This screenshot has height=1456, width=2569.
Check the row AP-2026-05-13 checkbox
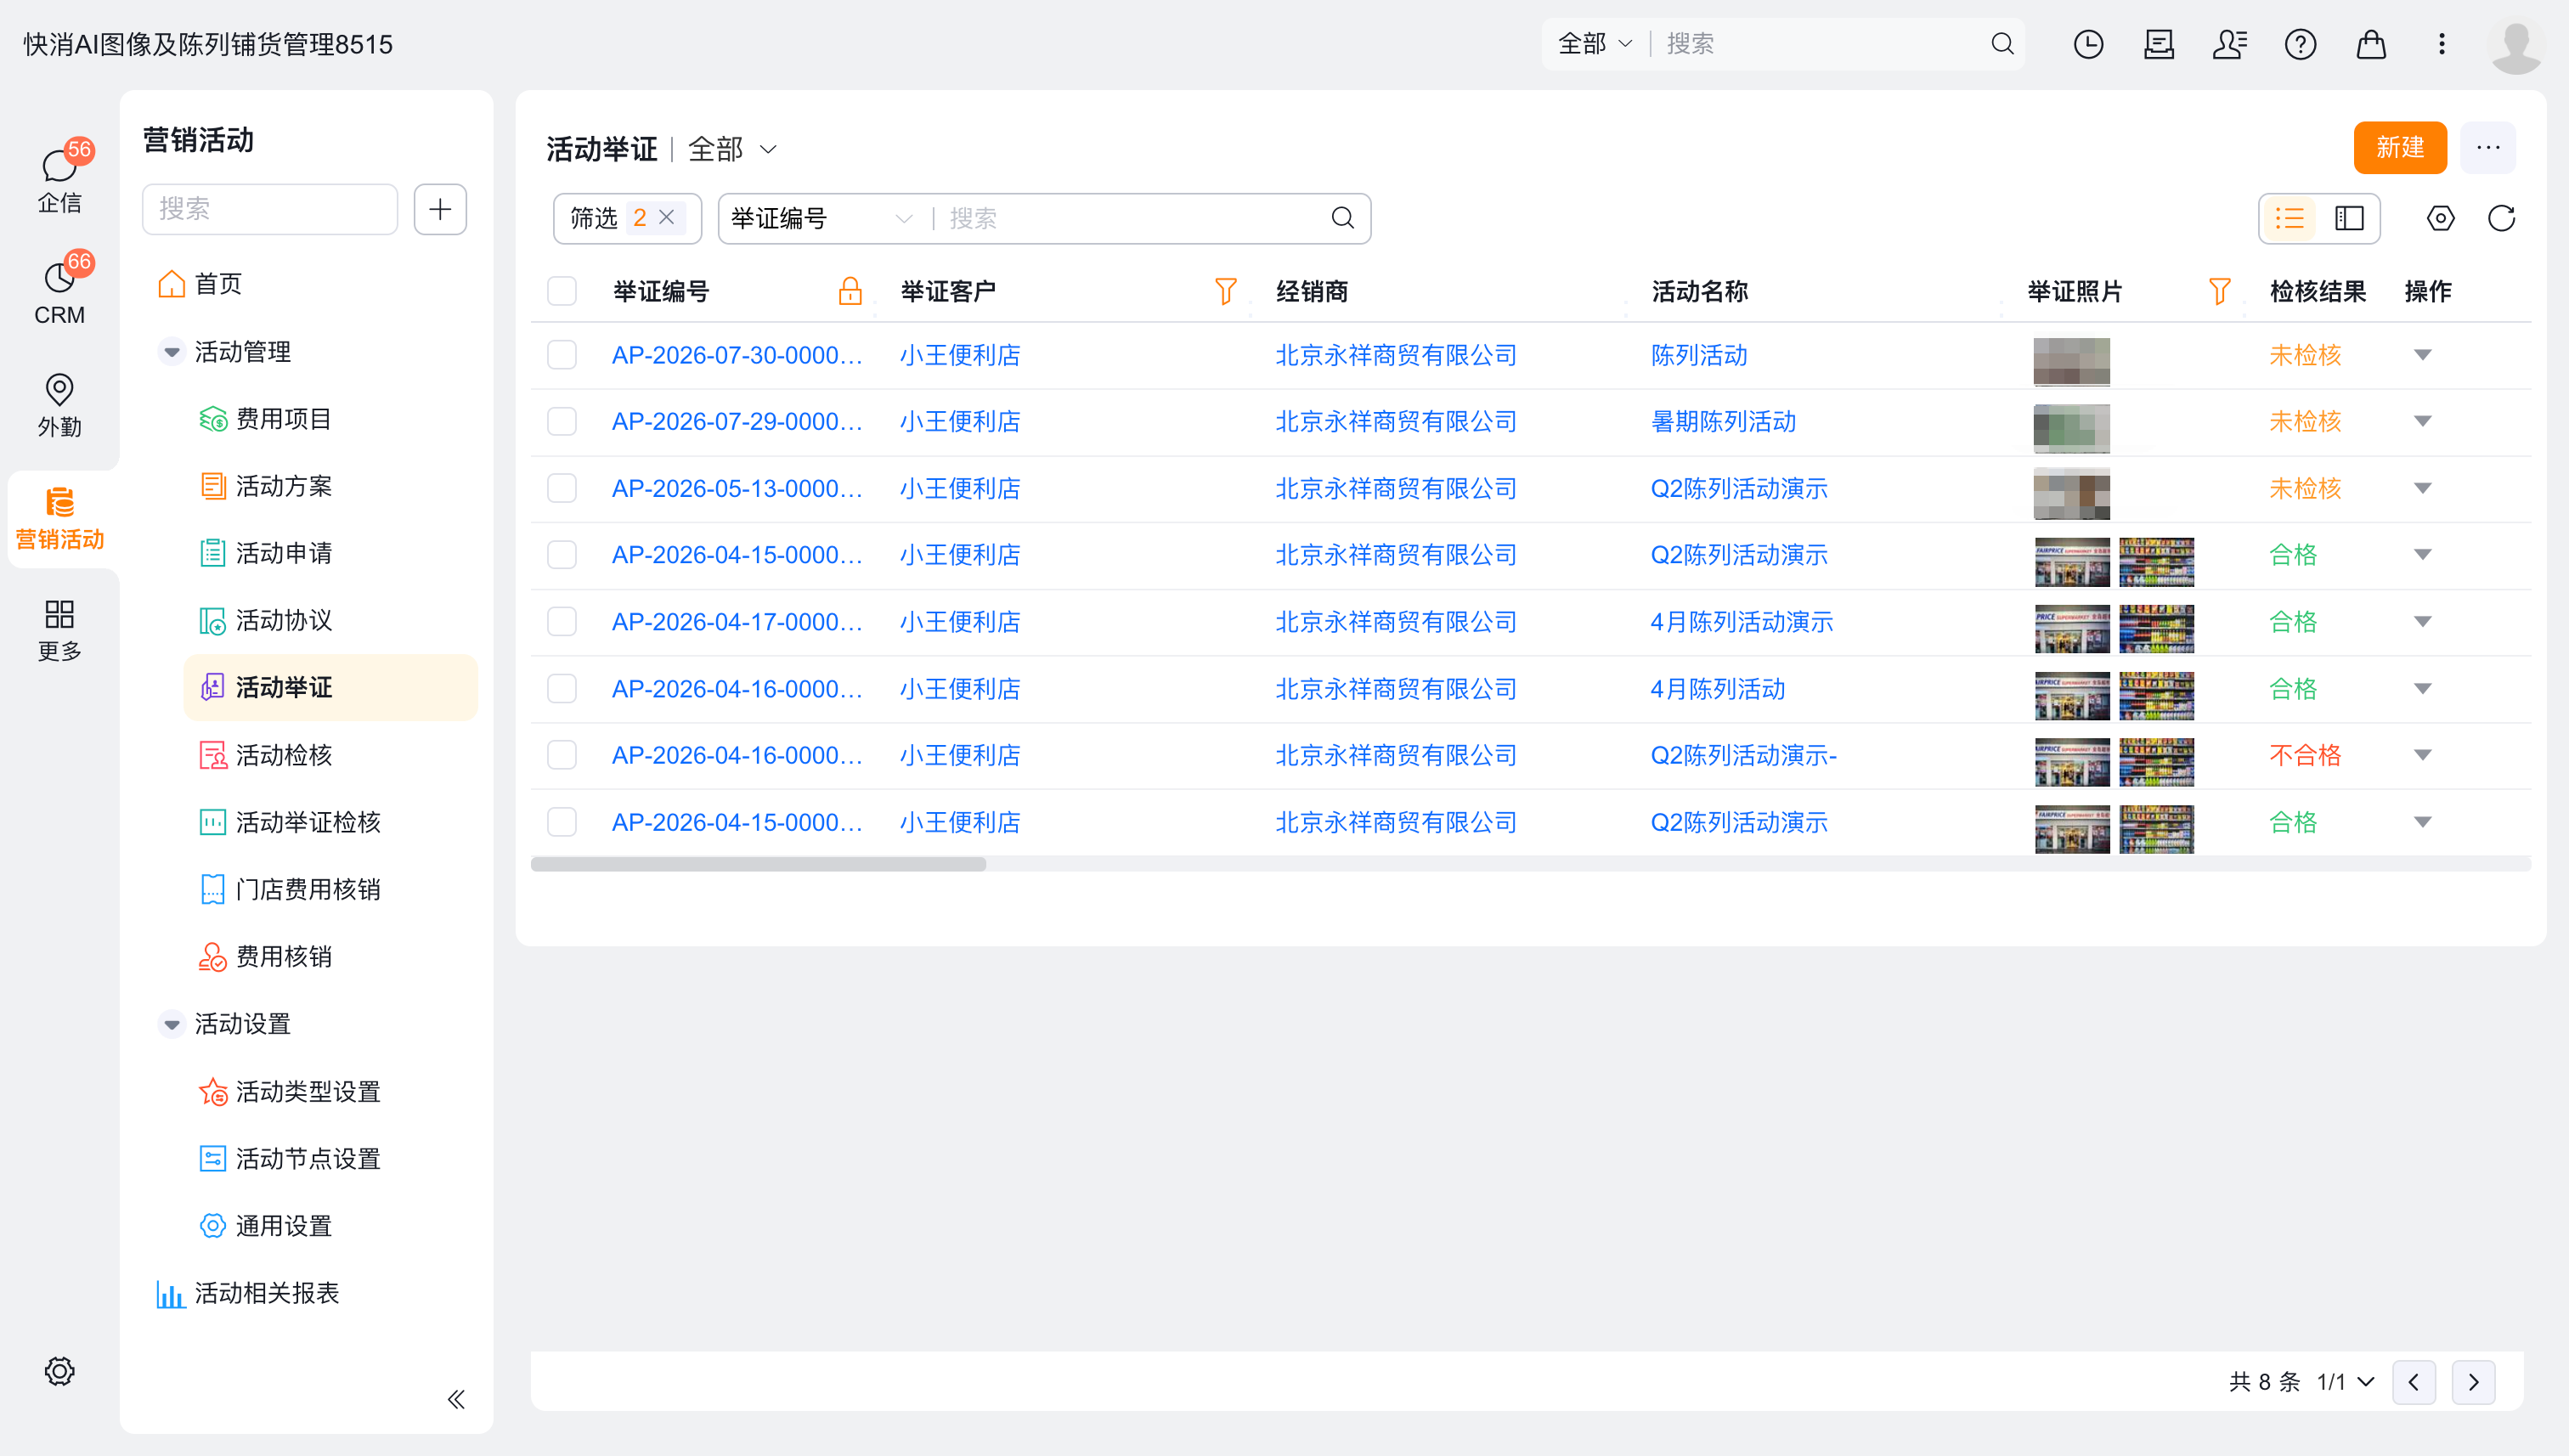point(562,488)
